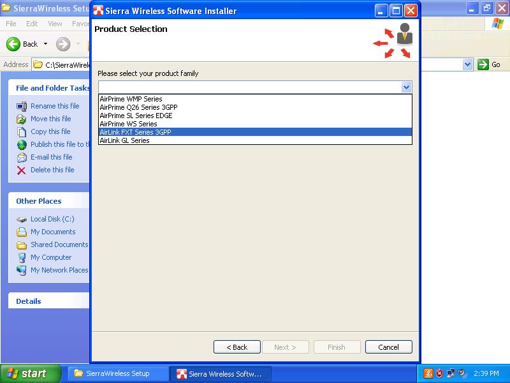
Task: Expand the Details panel header
Action: pos(49,301)
